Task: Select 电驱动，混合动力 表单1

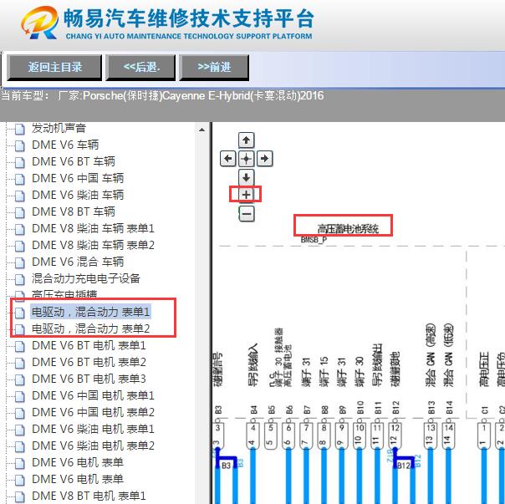Action: [x=90, y=312]
